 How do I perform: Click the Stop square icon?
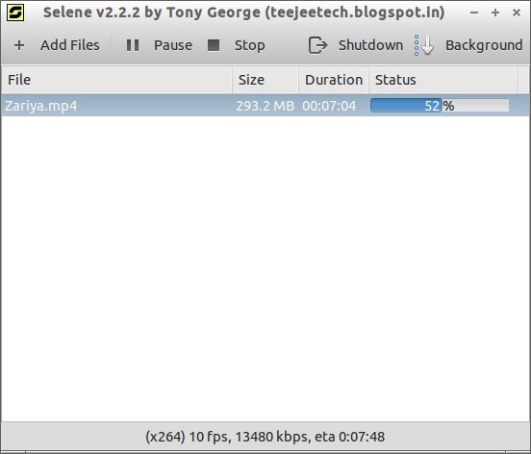click(214, 45)
